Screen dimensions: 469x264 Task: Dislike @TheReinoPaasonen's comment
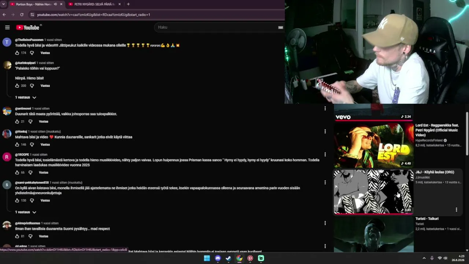click(x=32, y=53)
